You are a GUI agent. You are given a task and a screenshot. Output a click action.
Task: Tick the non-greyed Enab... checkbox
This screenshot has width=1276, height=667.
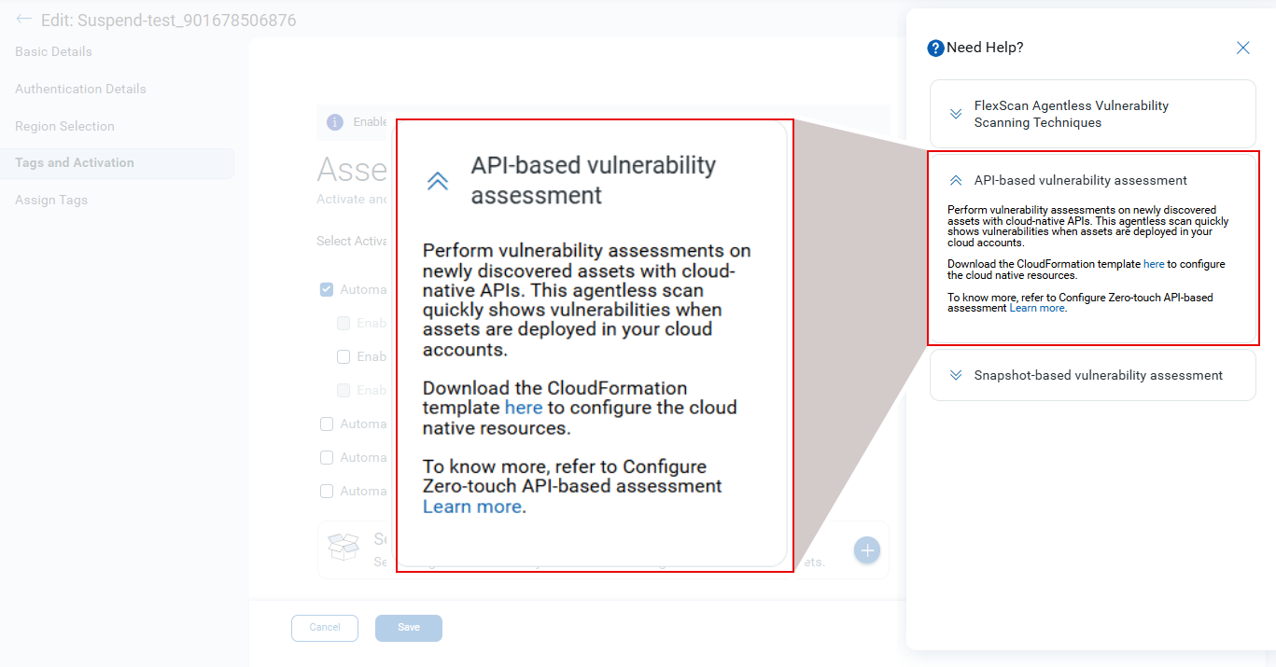click(344, 356)
